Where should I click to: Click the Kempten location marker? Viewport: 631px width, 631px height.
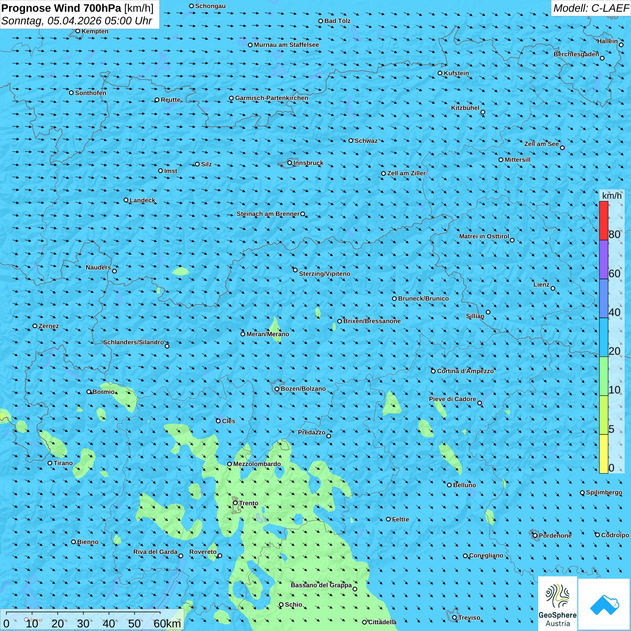coord(78,31)
